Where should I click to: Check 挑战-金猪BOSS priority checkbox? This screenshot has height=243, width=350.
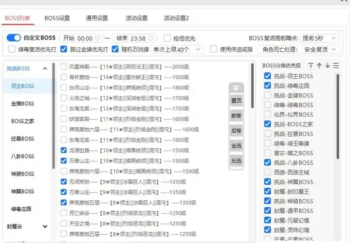pos(267,95)
